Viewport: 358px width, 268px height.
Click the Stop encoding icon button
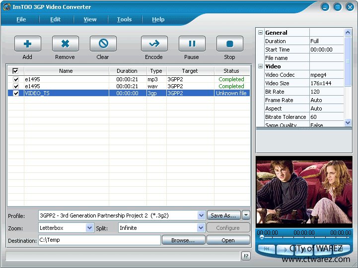point(230,44)
